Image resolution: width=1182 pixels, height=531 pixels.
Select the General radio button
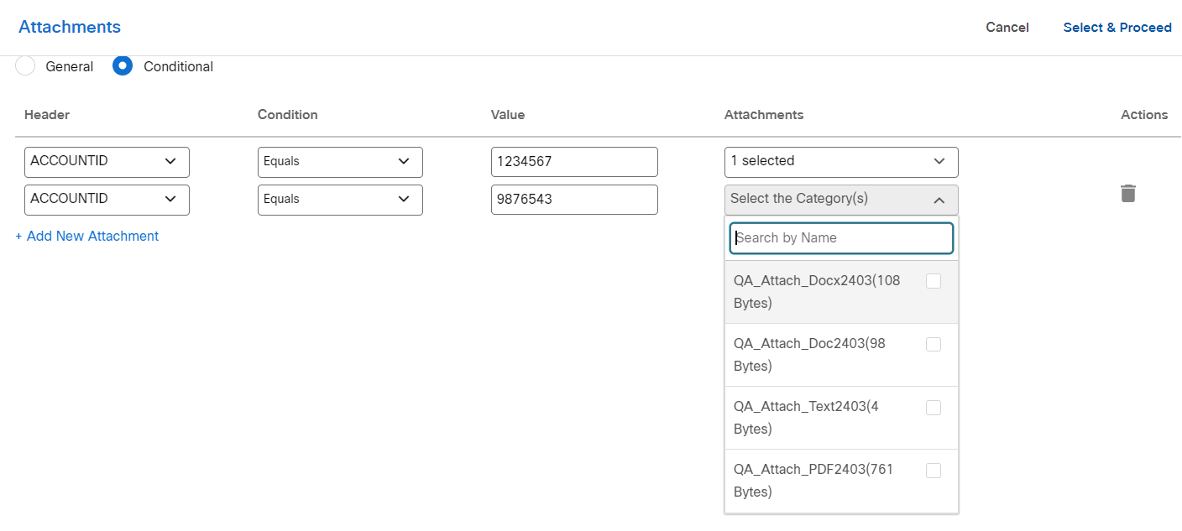[25, 65]
